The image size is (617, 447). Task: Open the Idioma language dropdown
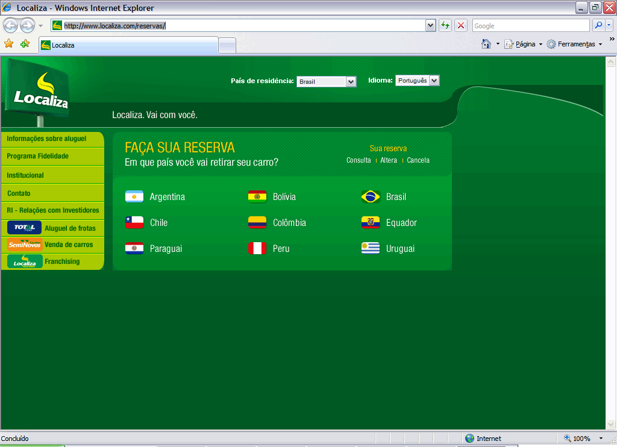417,80
